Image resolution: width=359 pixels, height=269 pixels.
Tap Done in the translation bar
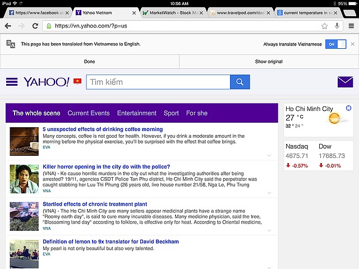pyautogui.click(x=90, y=62)
